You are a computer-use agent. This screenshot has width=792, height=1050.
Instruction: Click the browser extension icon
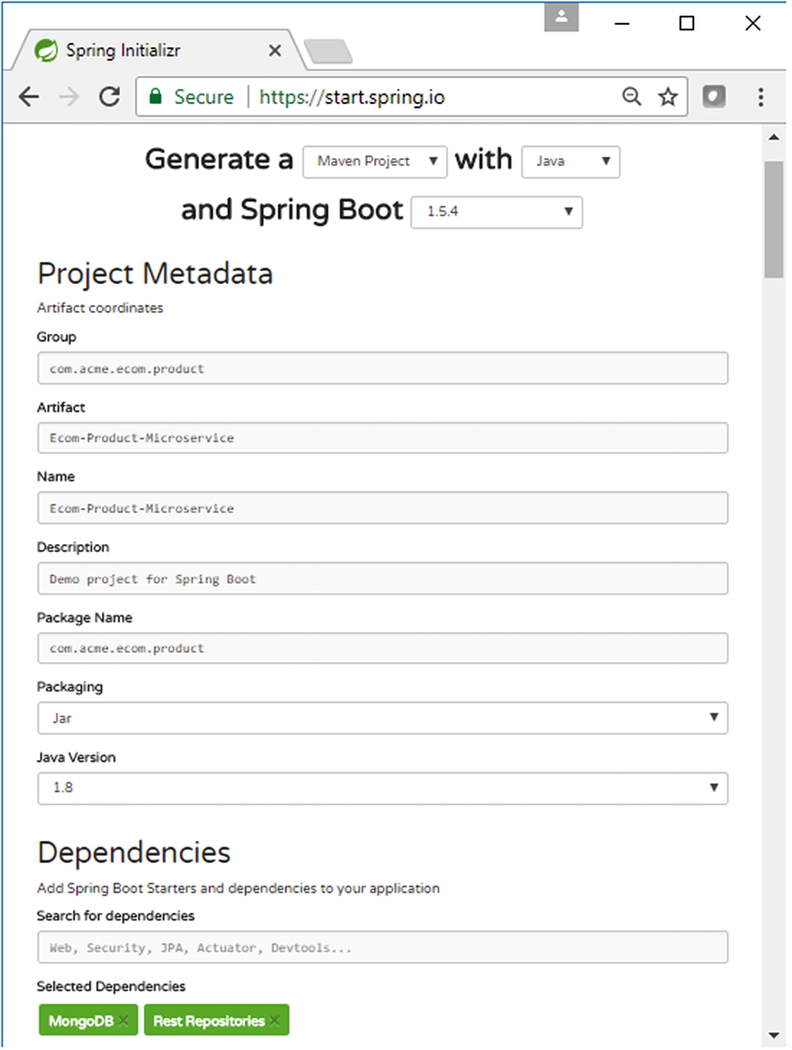coord(714,97)
